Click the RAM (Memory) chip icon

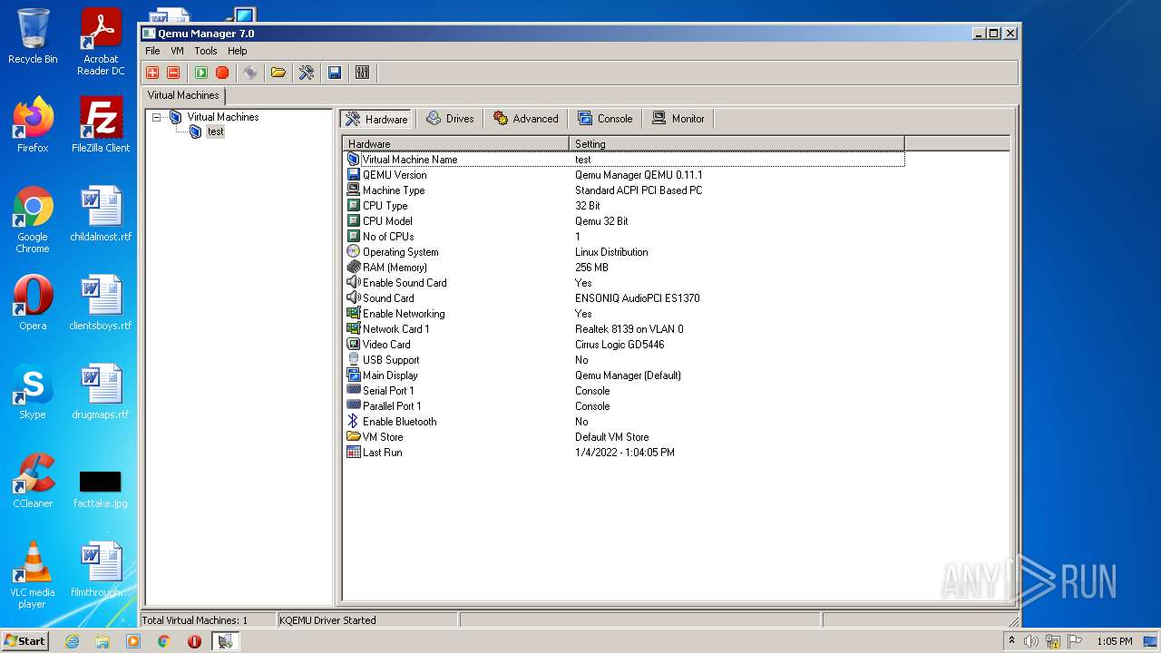(x=354, y=268)
